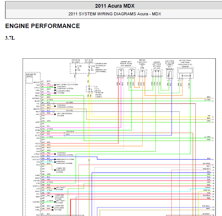Click the 'SHIFT INTERLOCK SYSTEM' label

click(x=67, y=85)
